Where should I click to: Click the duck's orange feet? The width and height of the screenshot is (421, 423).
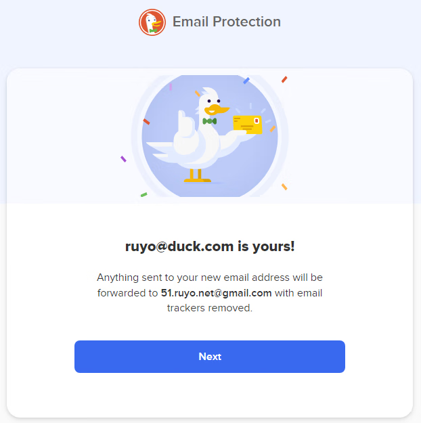point(197,176)
